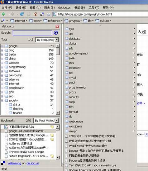Click the site icon in the address bar

55,14
